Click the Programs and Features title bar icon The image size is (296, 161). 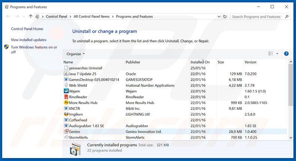tap(7, 7)
